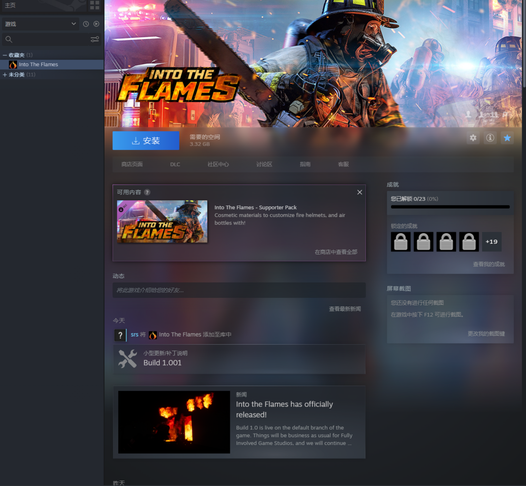Click the recent games clock icon

click(86, 24)
